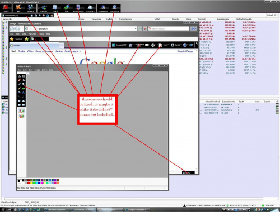Open the Tools menu in Internet Explorer
Image resolution: width=280 pixels, height=212 pixels.
coord(41,34)
